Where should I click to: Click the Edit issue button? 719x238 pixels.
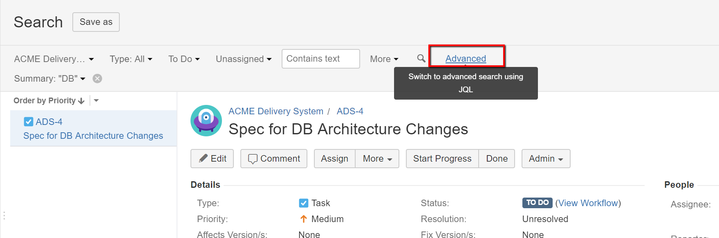pyautogui.click(x=212, y=158)
